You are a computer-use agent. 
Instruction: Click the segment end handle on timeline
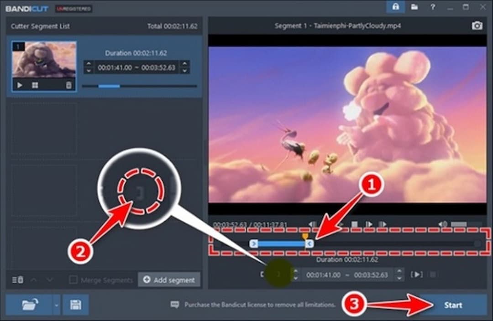309,243
